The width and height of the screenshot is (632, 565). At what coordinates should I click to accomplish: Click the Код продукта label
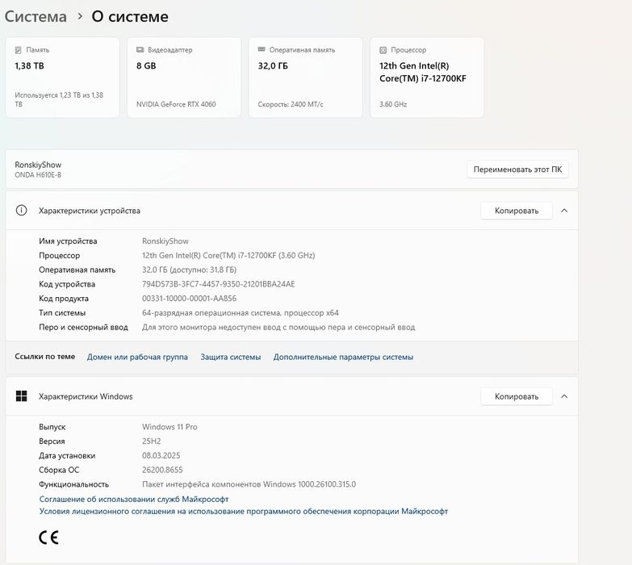click(x=64, y=299)
